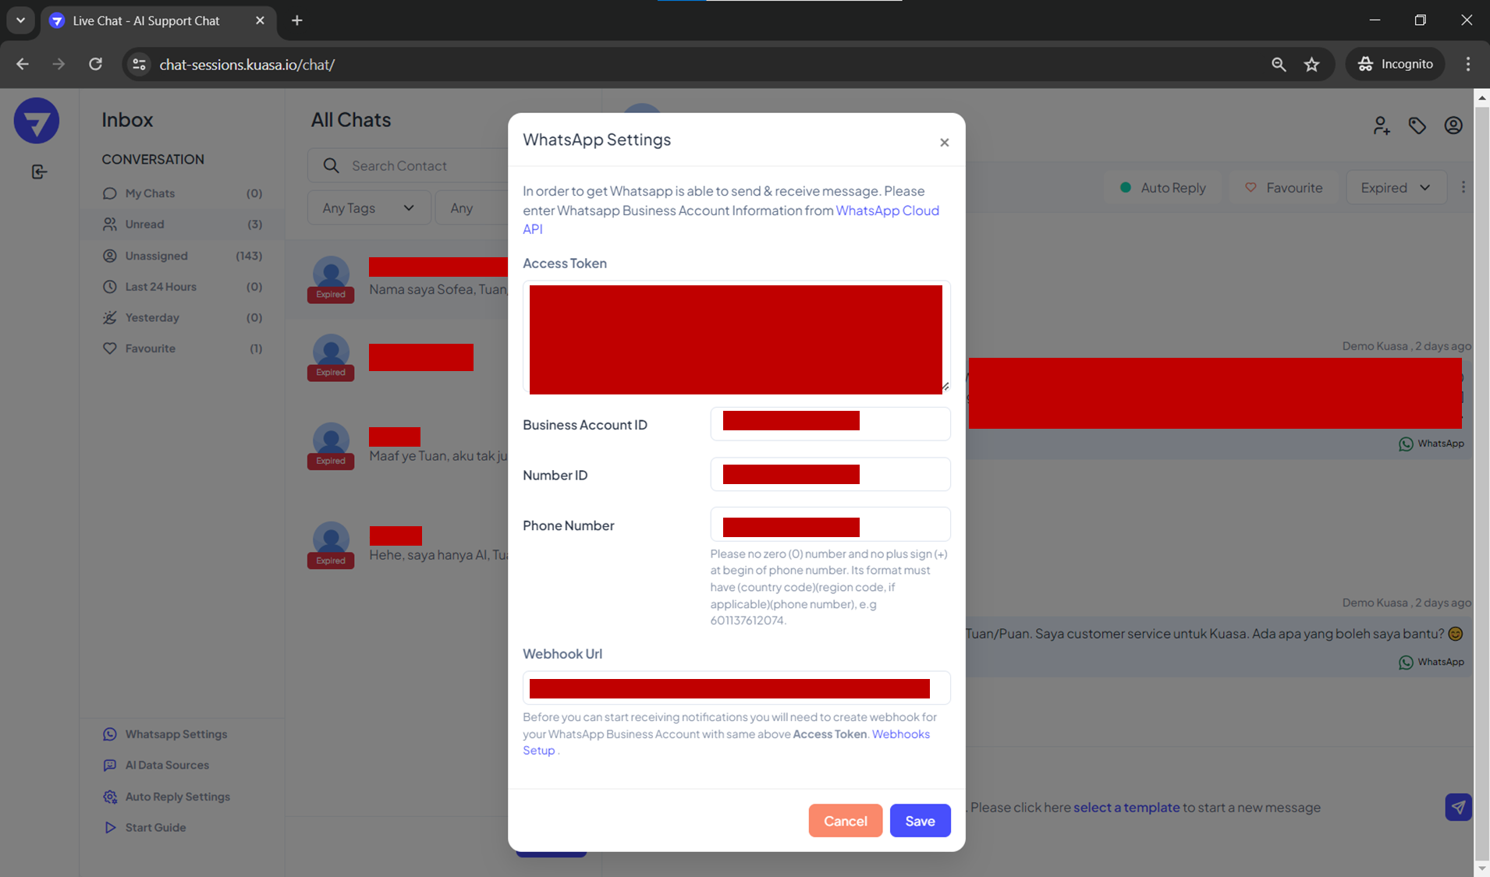Open the three-dot chat options menu
1490x877 pixels.
coord(1463,187)
